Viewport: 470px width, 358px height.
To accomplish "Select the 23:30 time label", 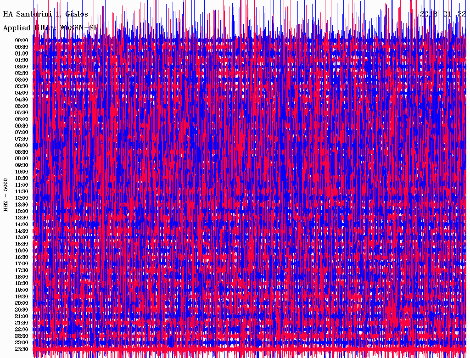I will point(22,349).
